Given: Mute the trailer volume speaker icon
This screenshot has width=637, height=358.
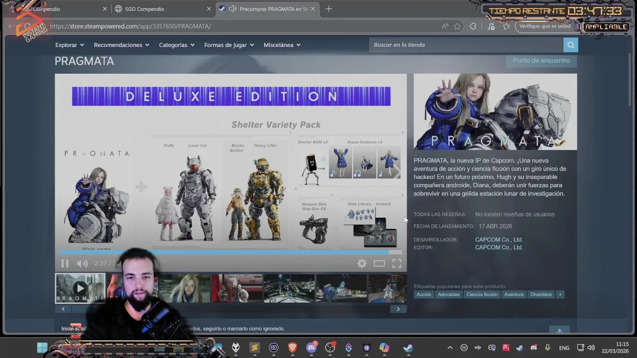Looking at the screenshot, I should point(82,264).
